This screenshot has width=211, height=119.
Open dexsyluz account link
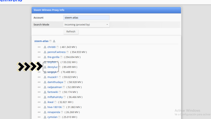52,67
